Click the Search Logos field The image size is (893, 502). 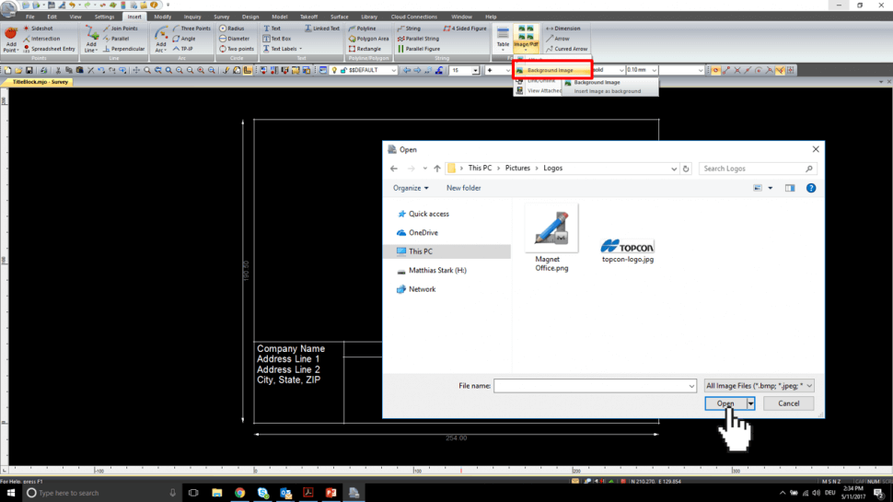756,169
